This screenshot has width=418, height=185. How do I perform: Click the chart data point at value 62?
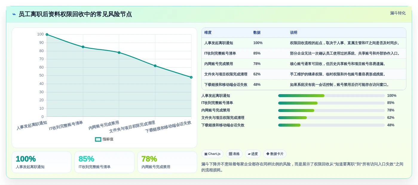click(x=155, y=66)
